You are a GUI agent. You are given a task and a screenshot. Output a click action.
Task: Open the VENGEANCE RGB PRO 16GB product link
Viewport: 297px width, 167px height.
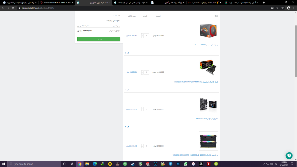[195, 155]
